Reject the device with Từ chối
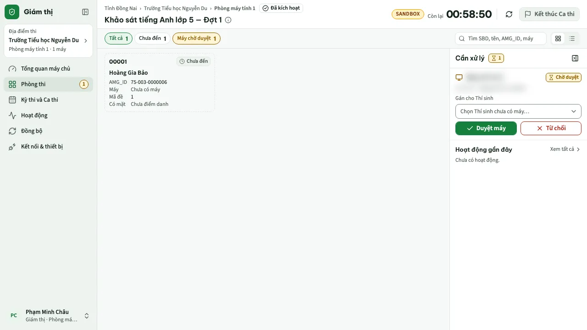587x330 pixels. [551, 128]
